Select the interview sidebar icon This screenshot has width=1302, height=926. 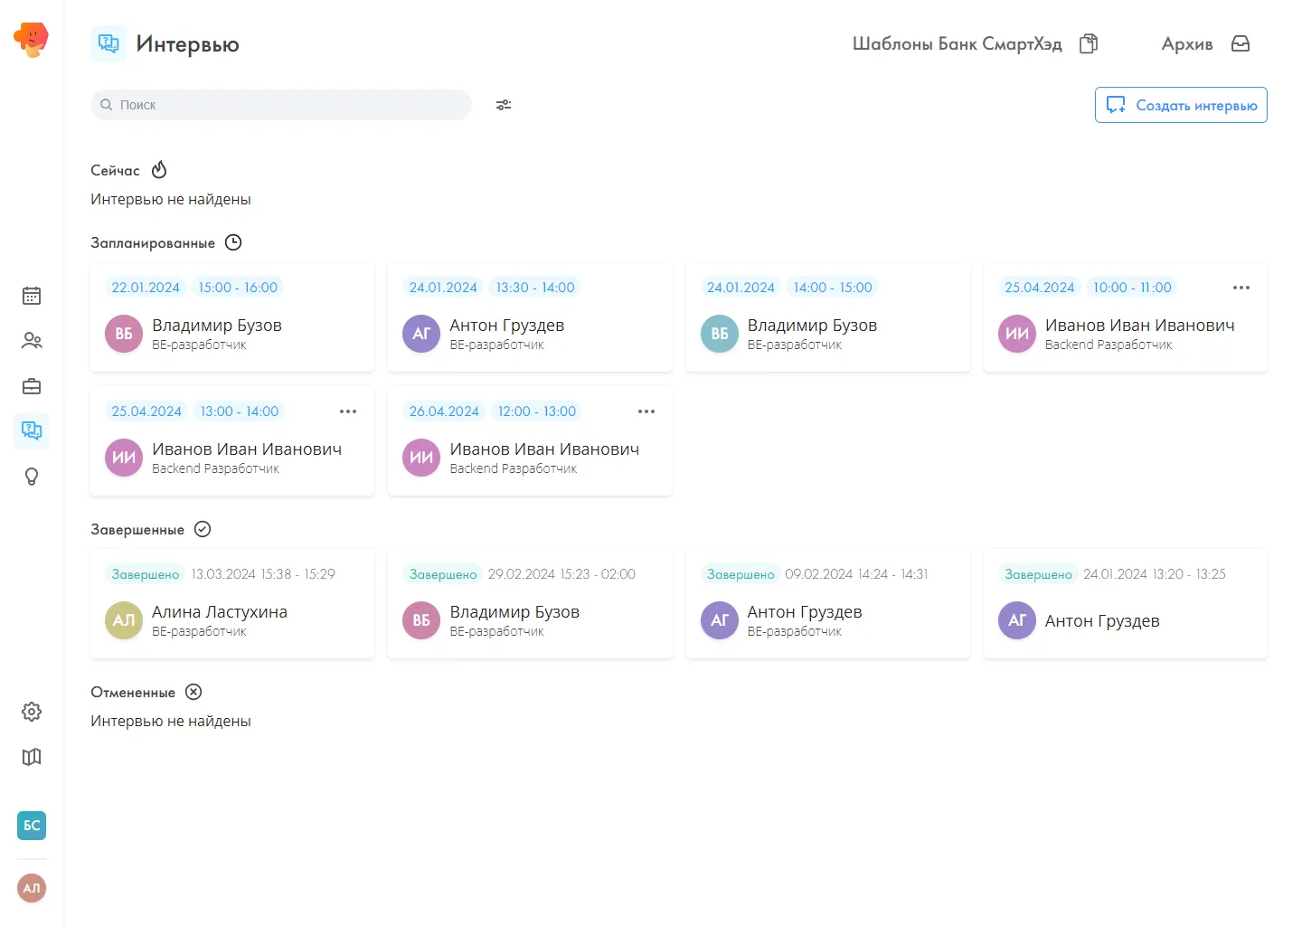pyautogui.click(x=32, y=430)
